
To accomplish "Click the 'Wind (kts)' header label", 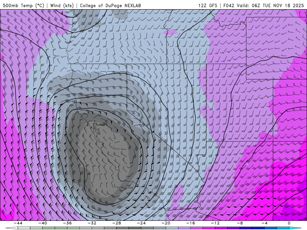I will [x=62, y=5].
